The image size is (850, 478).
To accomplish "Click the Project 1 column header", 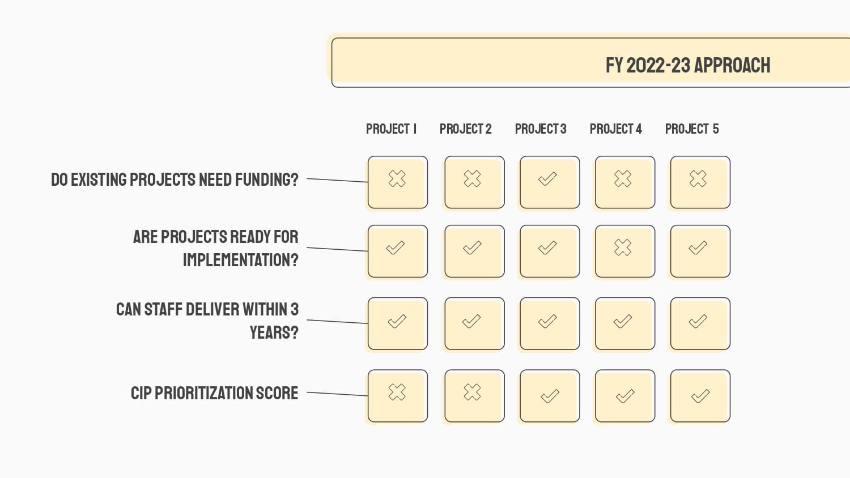I will (x=392, y=129).
